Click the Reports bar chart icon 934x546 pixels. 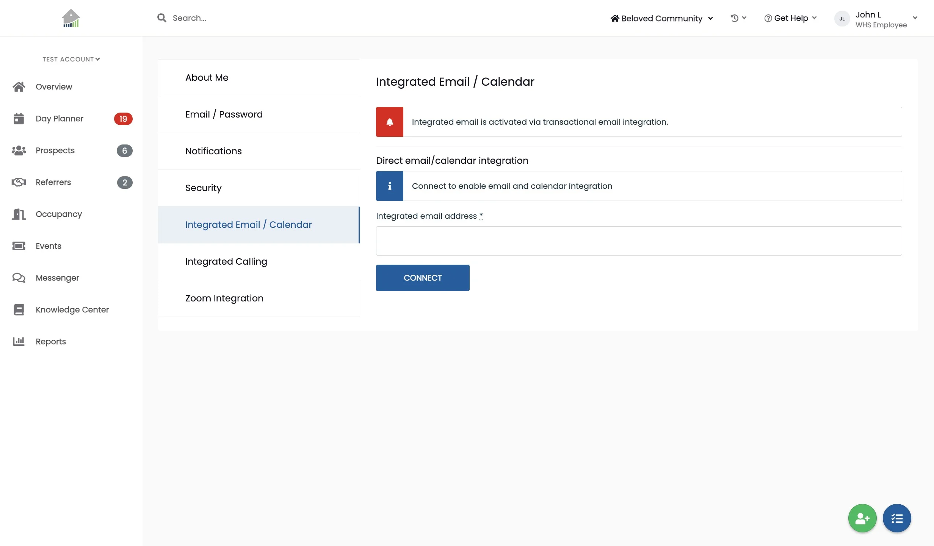[x=19, y=342]
